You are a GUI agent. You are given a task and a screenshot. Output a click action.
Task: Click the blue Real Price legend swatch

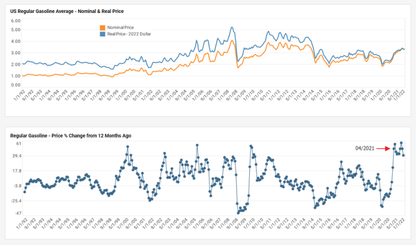(x=102, y=34)
